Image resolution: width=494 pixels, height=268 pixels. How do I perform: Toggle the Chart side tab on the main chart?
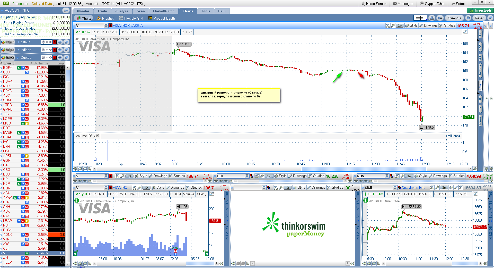tap(480, 85)
